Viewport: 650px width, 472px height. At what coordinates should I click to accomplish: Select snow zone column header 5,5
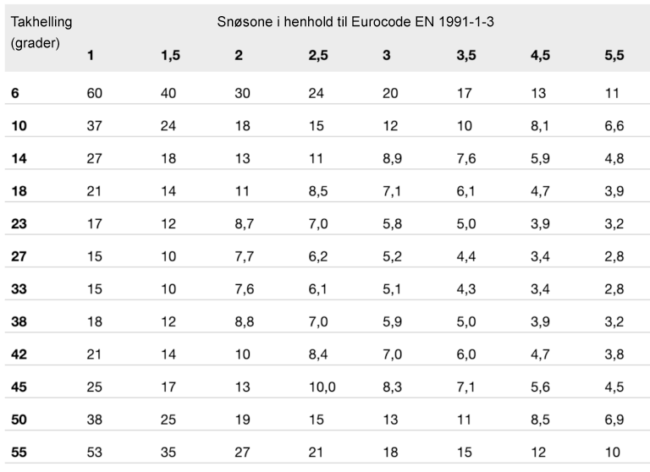614,56
